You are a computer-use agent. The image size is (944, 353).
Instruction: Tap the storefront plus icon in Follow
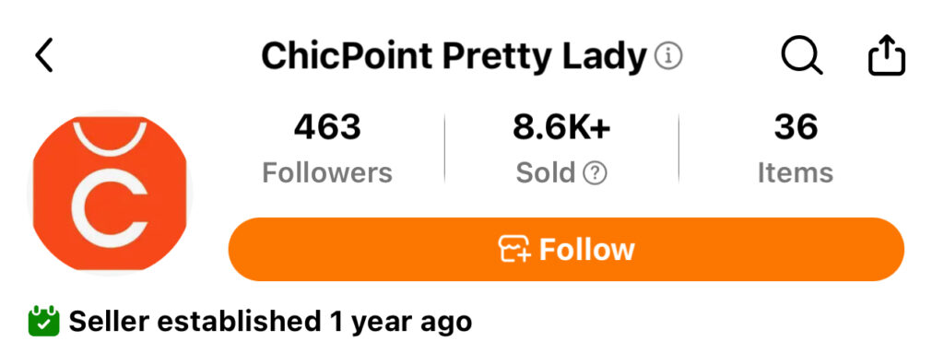(x=514, y=250)
